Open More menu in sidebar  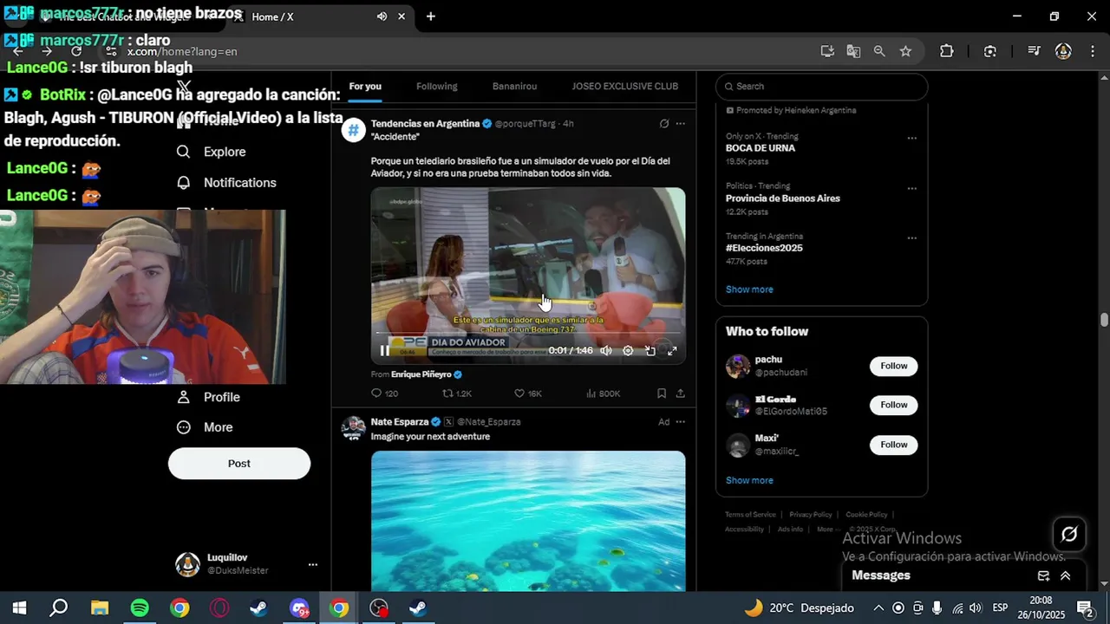coord(205,427)
